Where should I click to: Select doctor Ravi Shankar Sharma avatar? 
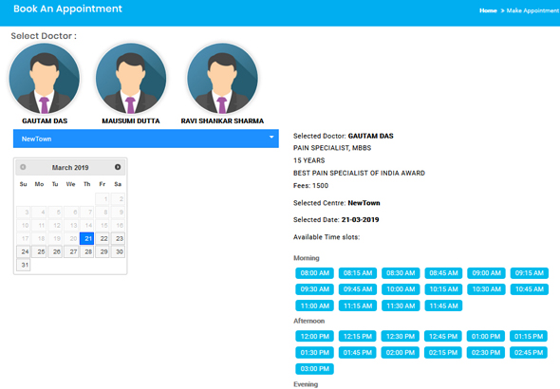222,78
